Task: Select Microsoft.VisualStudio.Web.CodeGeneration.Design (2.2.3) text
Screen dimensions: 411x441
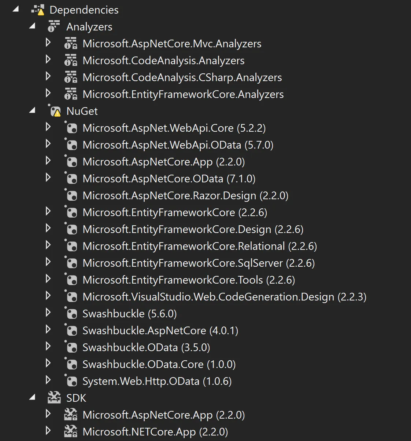Action: tap(225, 297)
